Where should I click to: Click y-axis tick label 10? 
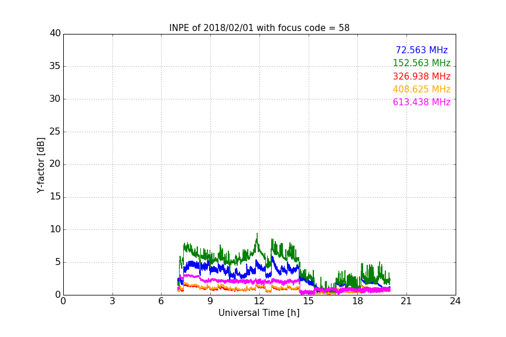click(x=55, y=229)
